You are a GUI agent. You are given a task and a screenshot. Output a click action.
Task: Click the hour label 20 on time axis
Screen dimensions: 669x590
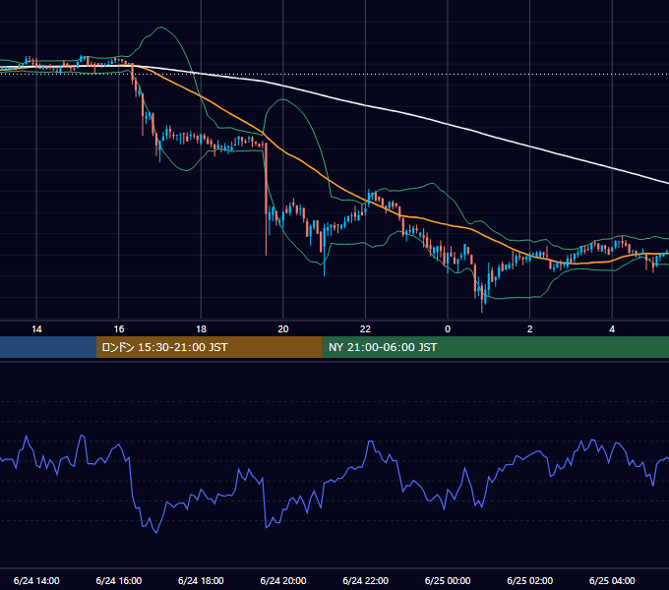click(283, 329)
